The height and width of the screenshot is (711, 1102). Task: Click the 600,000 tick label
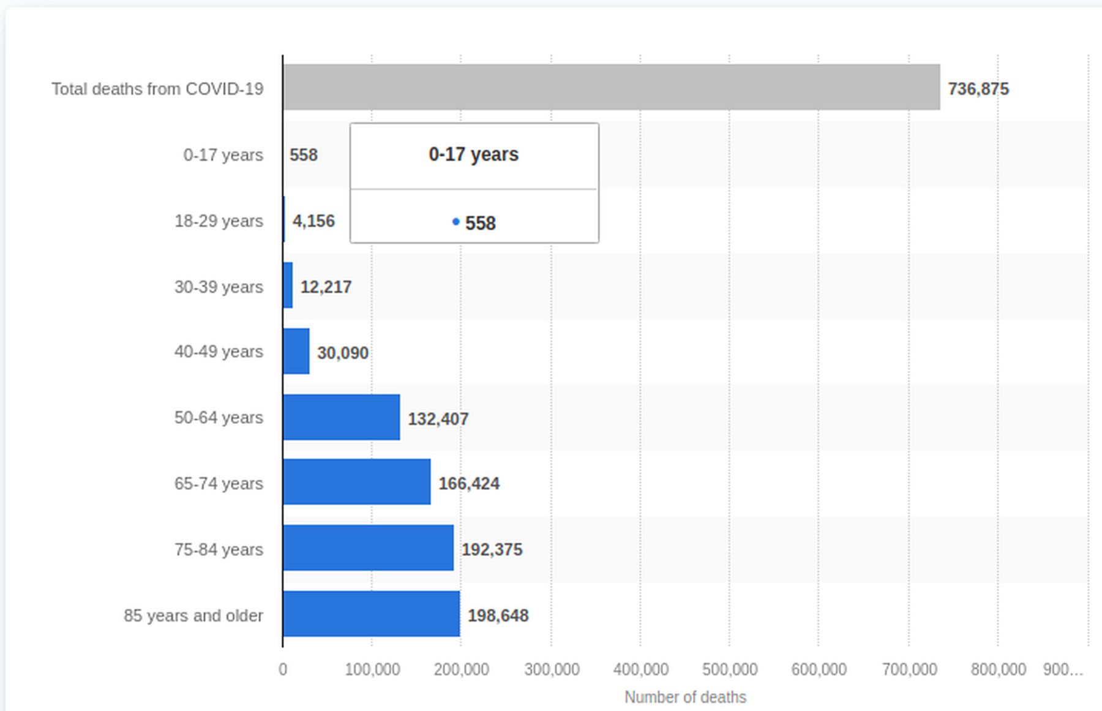pos(819,669)
